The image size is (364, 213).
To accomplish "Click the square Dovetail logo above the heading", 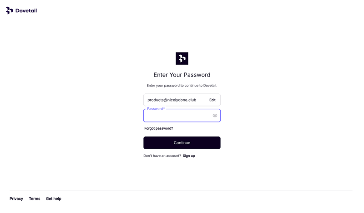I will tap(182, 58).
